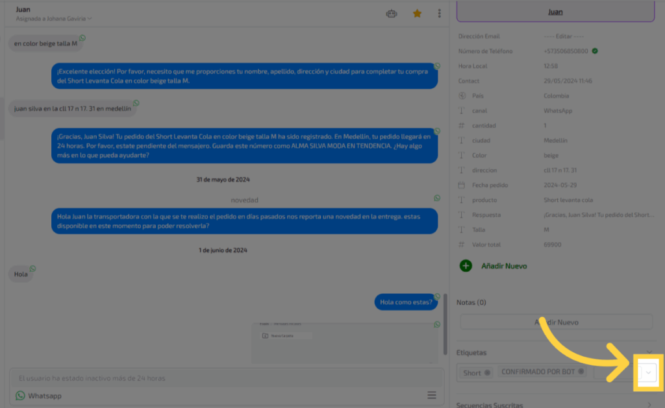Expand the Secuencias Suscritas section
Image resolution: width=665 pixels, height=408 pixels.
[x=649, y=405]
